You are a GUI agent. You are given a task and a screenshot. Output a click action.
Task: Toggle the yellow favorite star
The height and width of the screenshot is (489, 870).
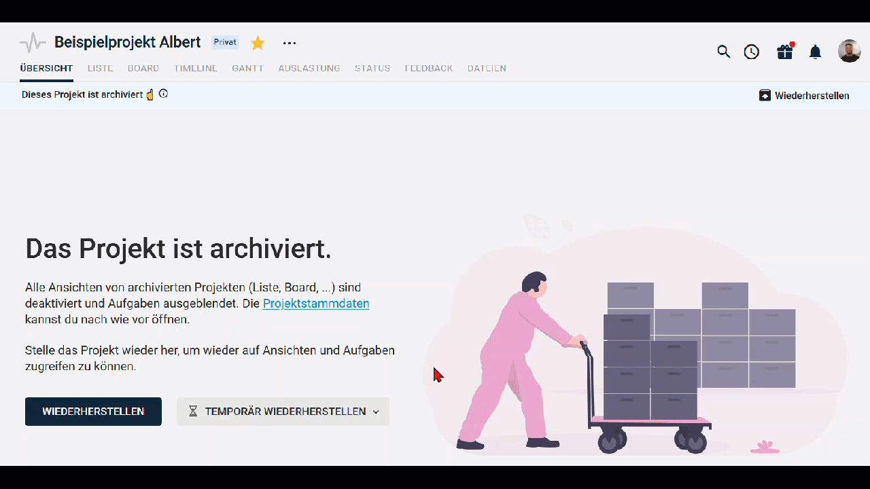258,43
